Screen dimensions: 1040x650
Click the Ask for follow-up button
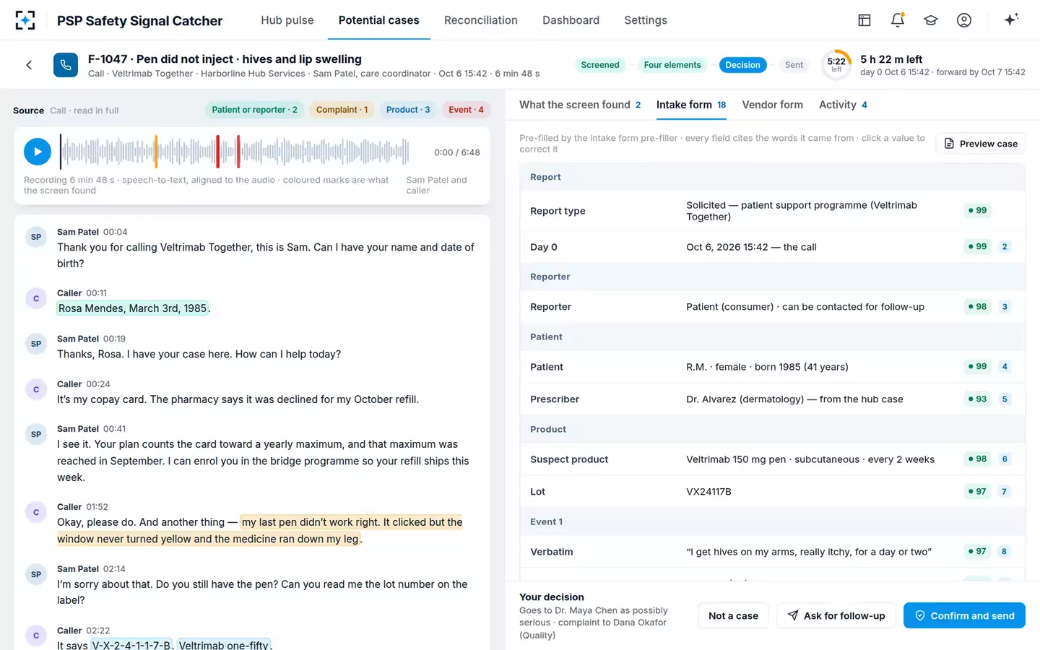(x=836, y=615)
